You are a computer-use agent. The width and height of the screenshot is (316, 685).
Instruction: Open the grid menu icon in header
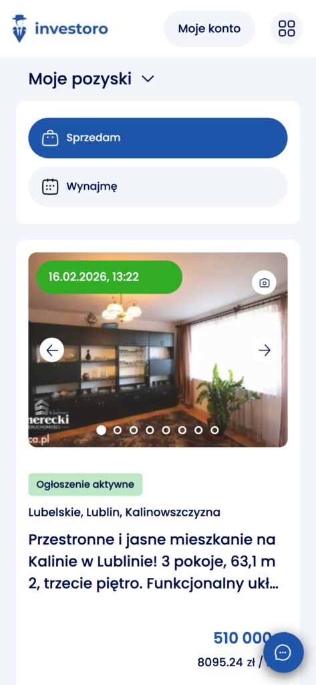[287, 29]
